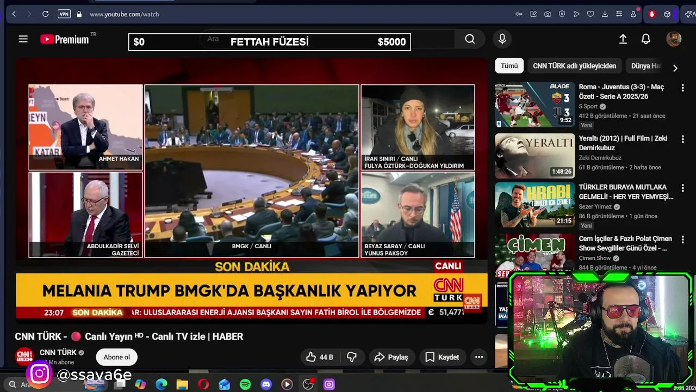Go to YouTube Premium home logo

pyautogui.click(x=65, y=39)
